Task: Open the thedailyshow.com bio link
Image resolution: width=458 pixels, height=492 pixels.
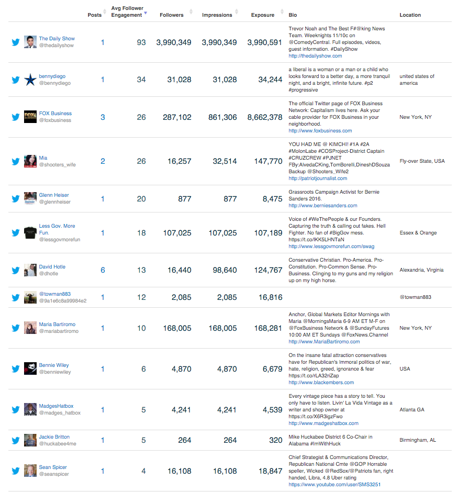Action: (x=315, y=56)
